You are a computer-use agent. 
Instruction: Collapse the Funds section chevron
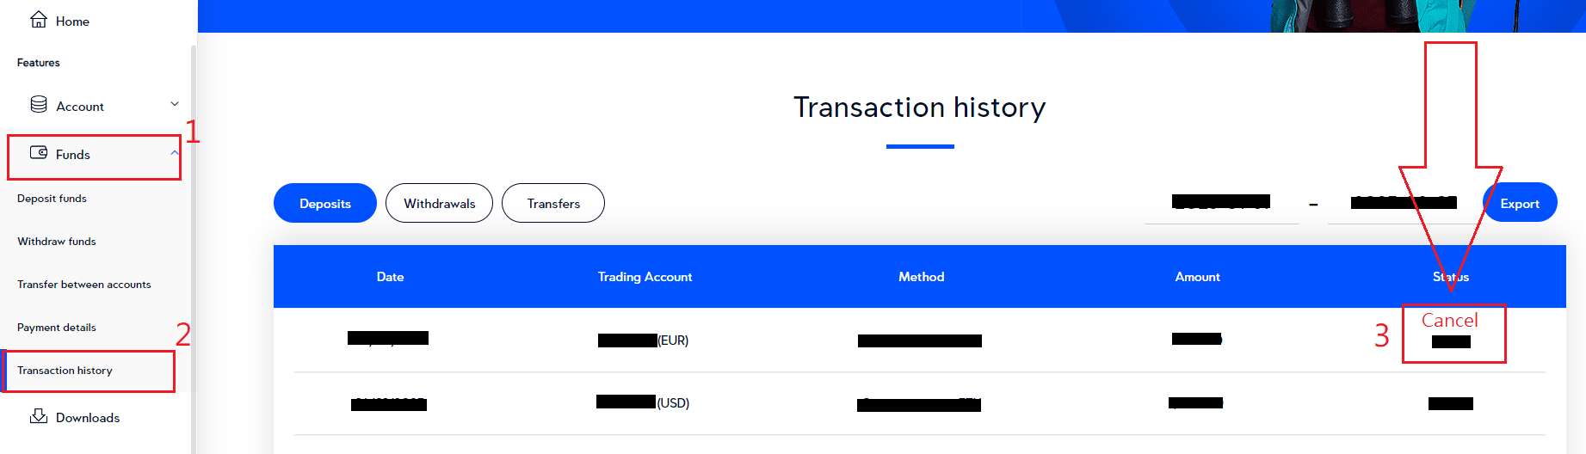tap(175, 153)
